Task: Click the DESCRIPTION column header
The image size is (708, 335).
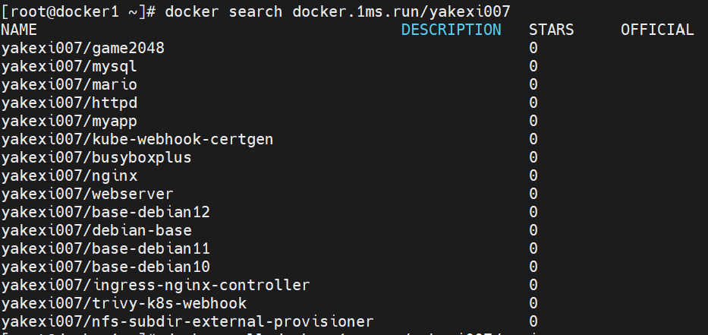Action: click(x=451, y=30)
